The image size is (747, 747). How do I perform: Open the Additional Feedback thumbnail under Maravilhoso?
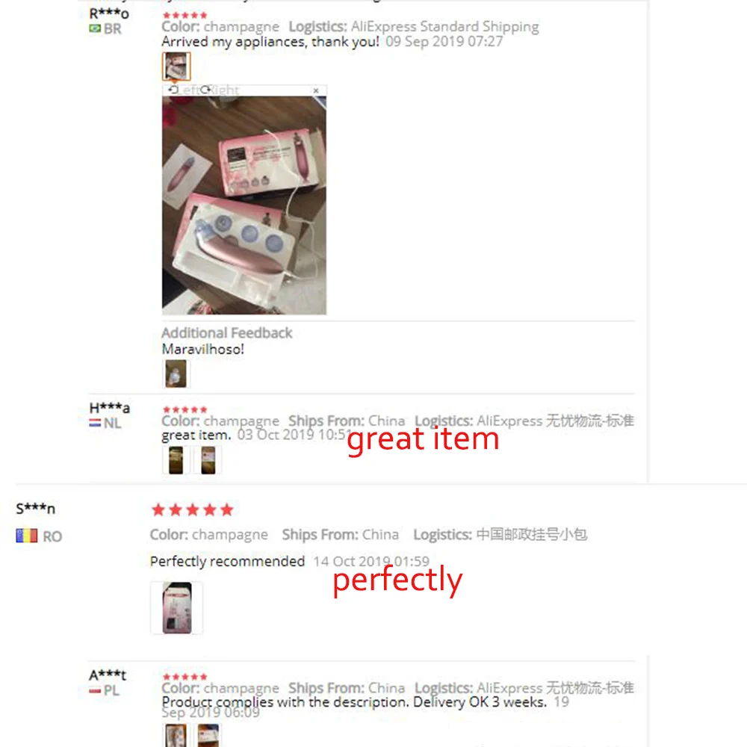click(176, 373)
